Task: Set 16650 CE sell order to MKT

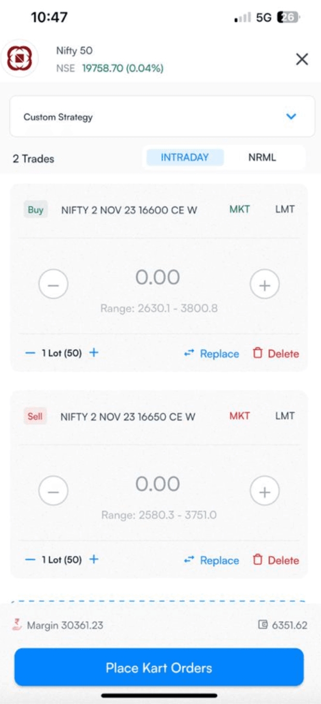Action: click(240, 416)
